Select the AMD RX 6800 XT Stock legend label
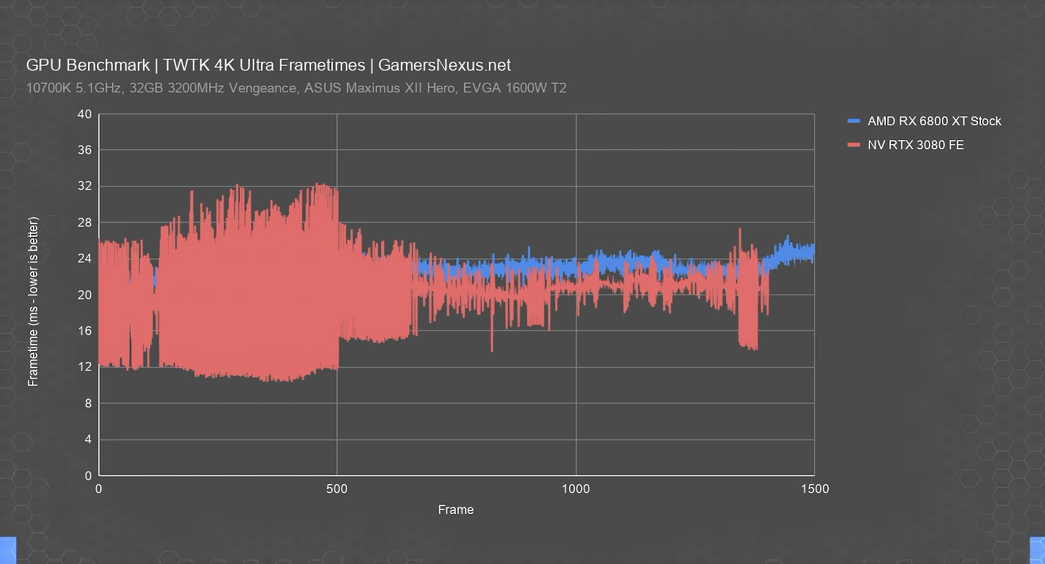Image resolution: width=1045 pixels, height=564 pixels. click(x=934, y=121)
